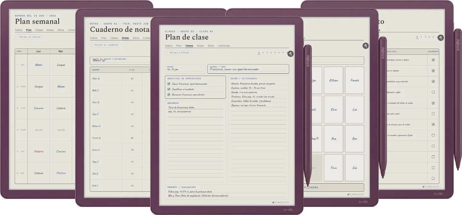Select Farah's seat card
The height and width of the screenshot is (215, 462).
coord(355,80)
